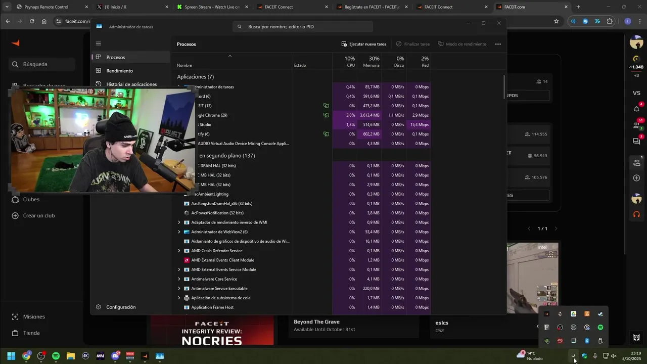This screenshot has width=647, height=364.
Task: Bookmark page with Chrome star icon
Action: [x=556, y=21]
